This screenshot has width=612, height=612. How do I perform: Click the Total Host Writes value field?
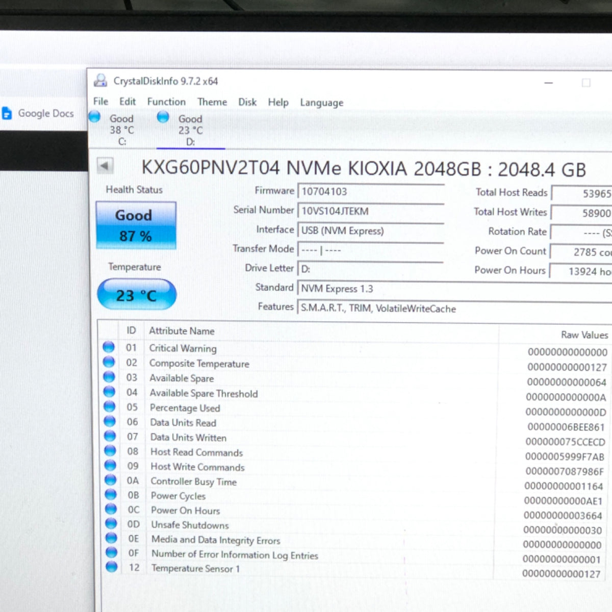pos(582,213)
